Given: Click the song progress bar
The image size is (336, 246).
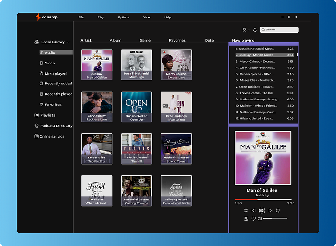Looking at the screenshot, I should click(x=264, y=200).
